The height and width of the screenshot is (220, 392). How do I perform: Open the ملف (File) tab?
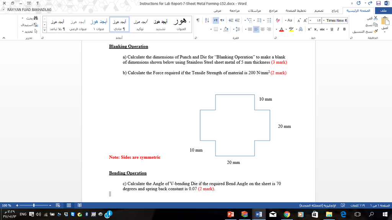[383, 11]
